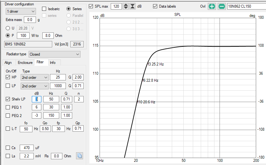Click the Shelv LP 50 Hz field
This screenshot has height=165, width=266.
51,99
